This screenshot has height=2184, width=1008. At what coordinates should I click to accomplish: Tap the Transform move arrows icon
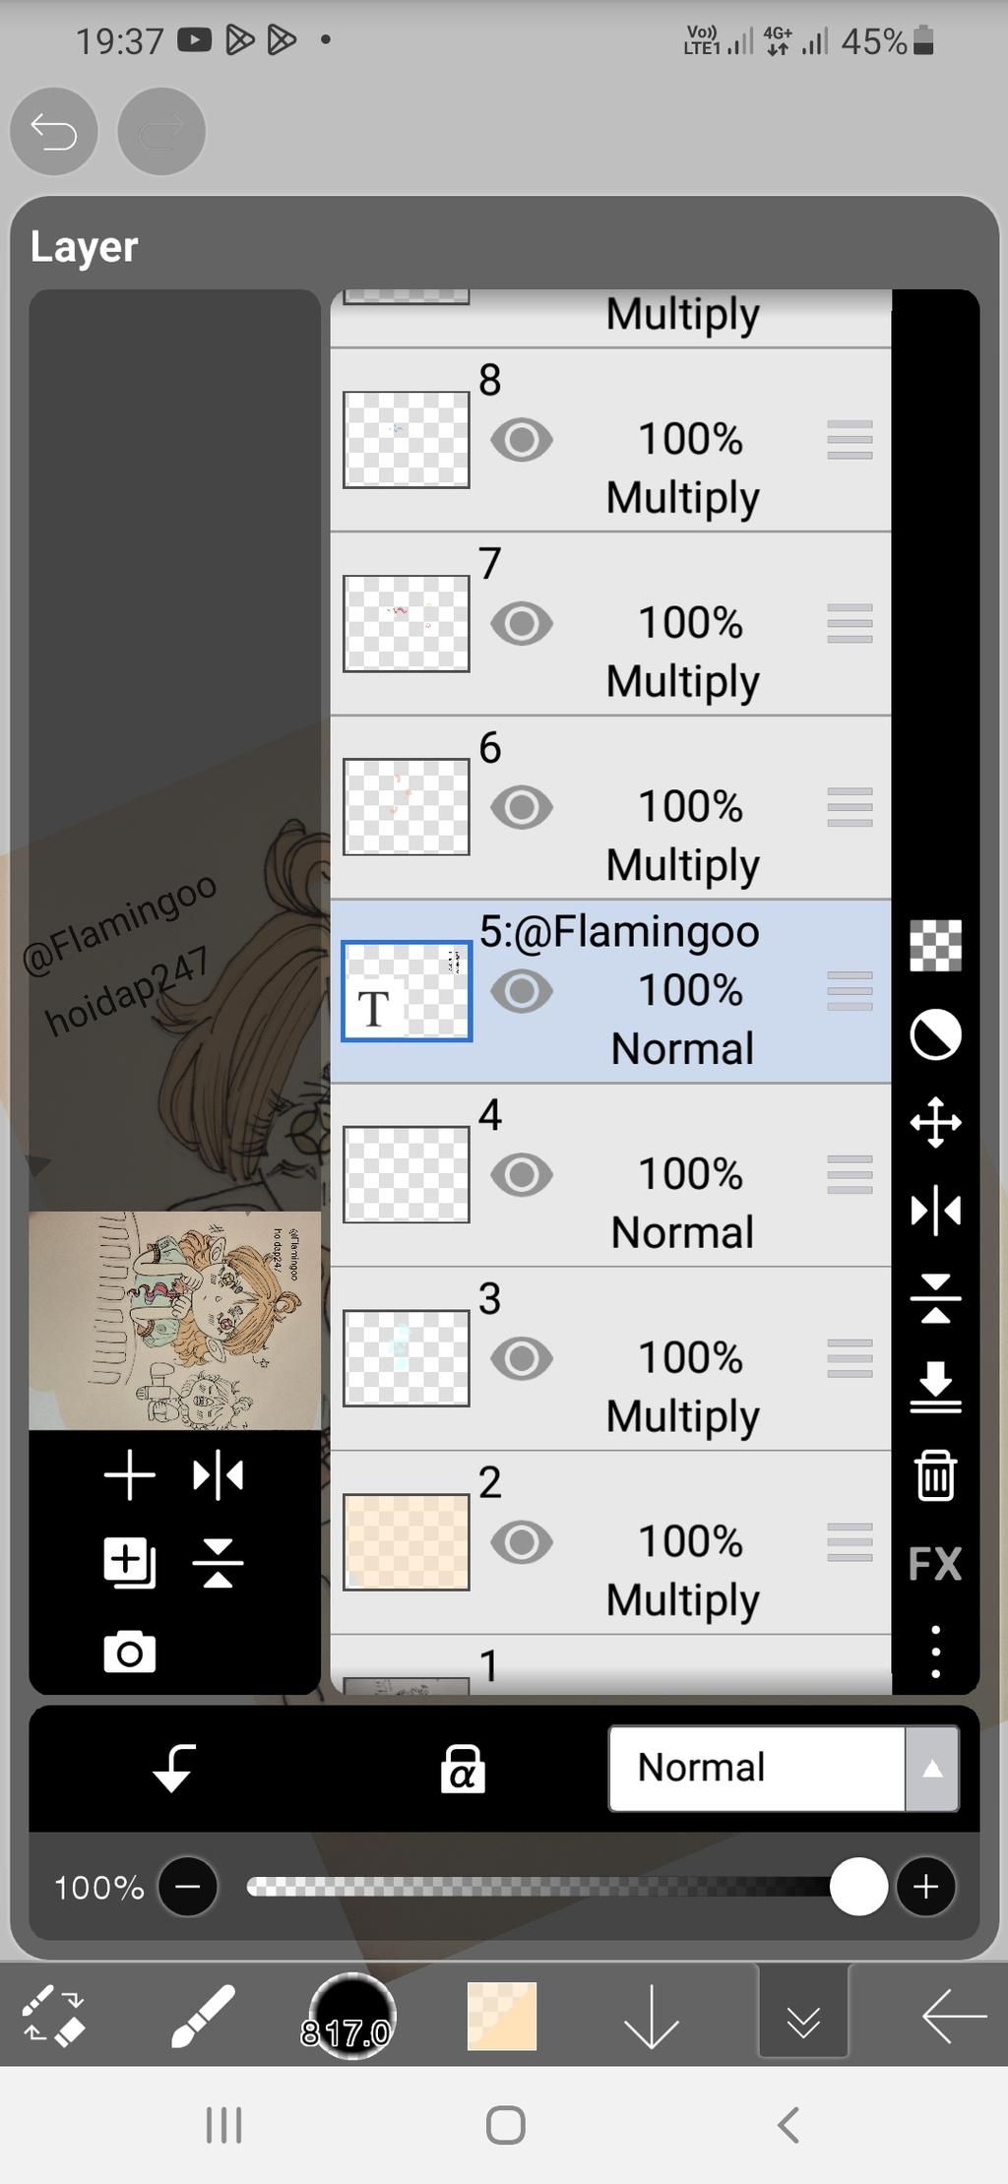[935, 1122]
